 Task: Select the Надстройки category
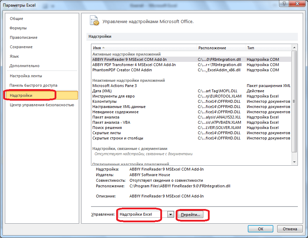click(x=42, y=95)
